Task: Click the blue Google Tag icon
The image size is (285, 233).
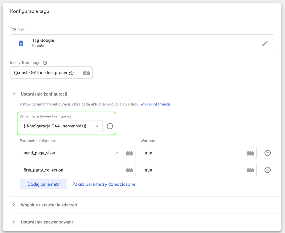Action: coord(21,43)
